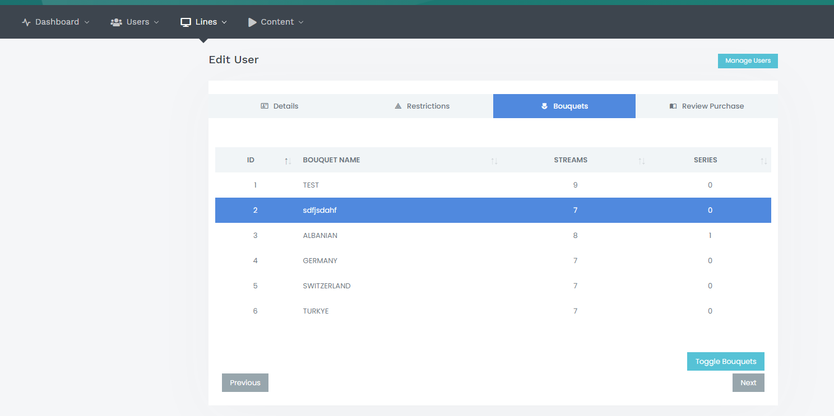This screenshot has width=834, height=416.
Task: Click the Restrictions tab warning icon
Action: 398,106
